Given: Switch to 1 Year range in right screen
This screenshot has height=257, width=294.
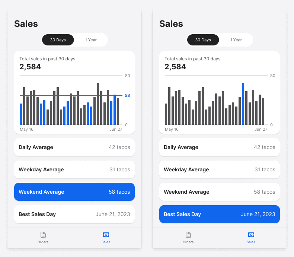Looking at the screenshot, I should point(236,40).
